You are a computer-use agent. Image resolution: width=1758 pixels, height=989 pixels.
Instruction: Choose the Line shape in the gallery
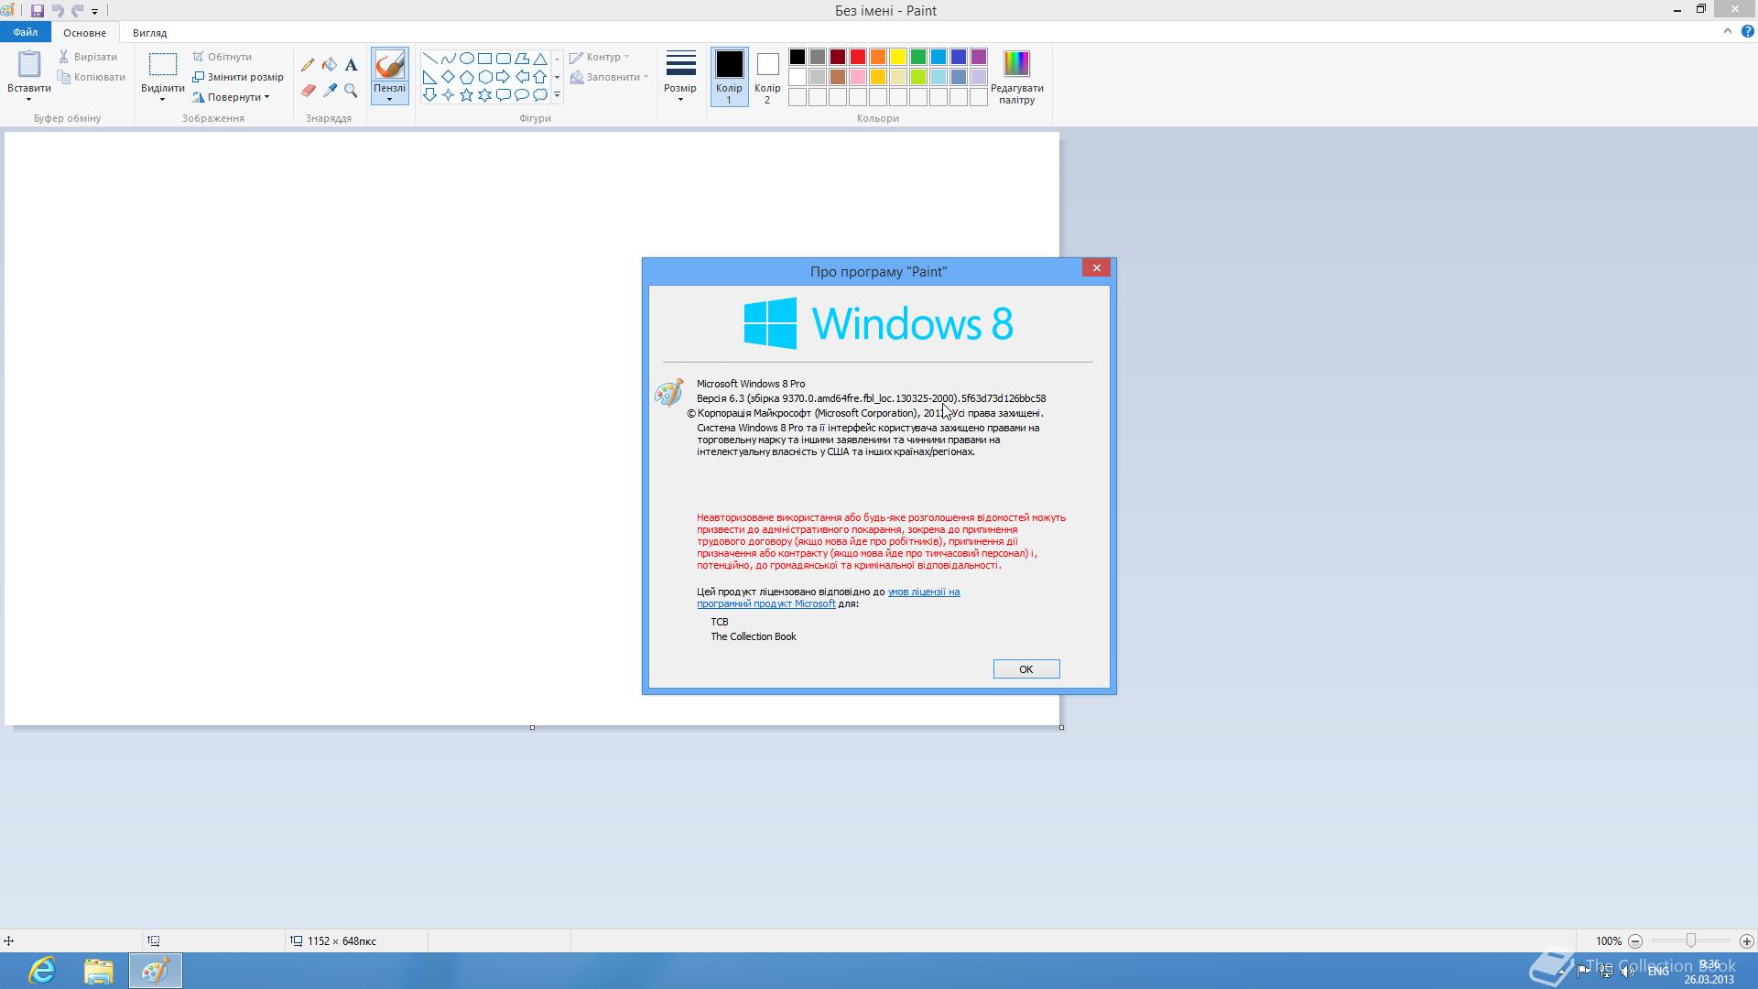[x=429, y=59]
